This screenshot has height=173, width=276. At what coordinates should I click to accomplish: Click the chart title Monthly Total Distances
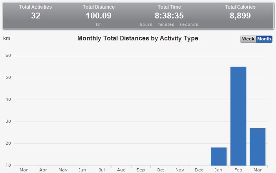point(138,38)
